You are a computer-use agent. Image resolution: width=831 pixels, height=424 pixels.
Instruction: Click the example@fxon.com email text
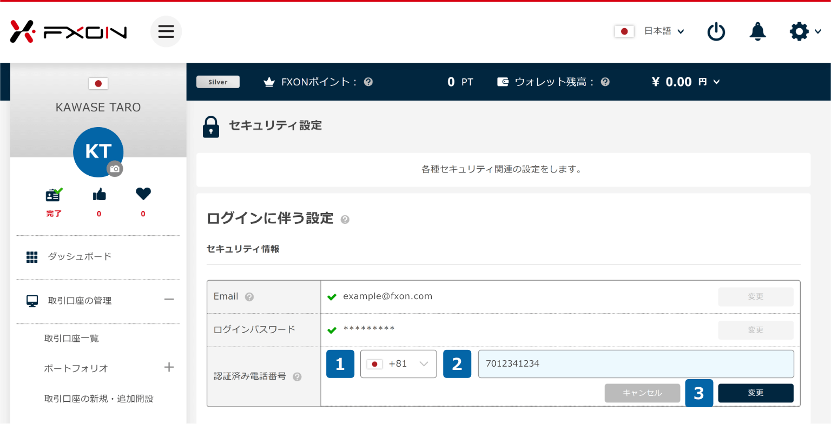pos(388,296)
